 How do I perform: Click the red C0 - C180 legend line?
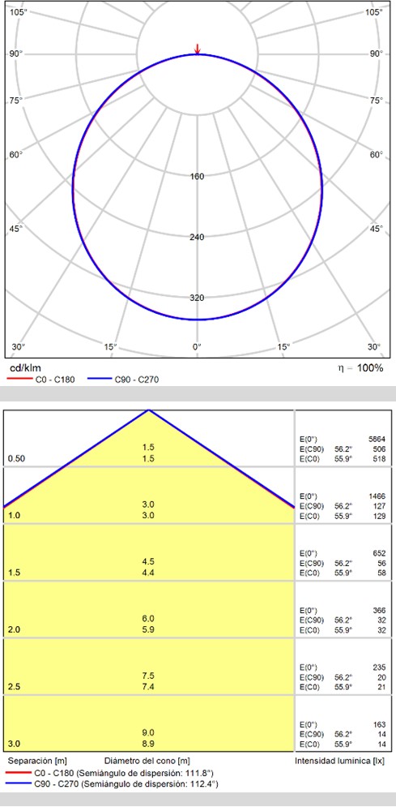[20, 380]
